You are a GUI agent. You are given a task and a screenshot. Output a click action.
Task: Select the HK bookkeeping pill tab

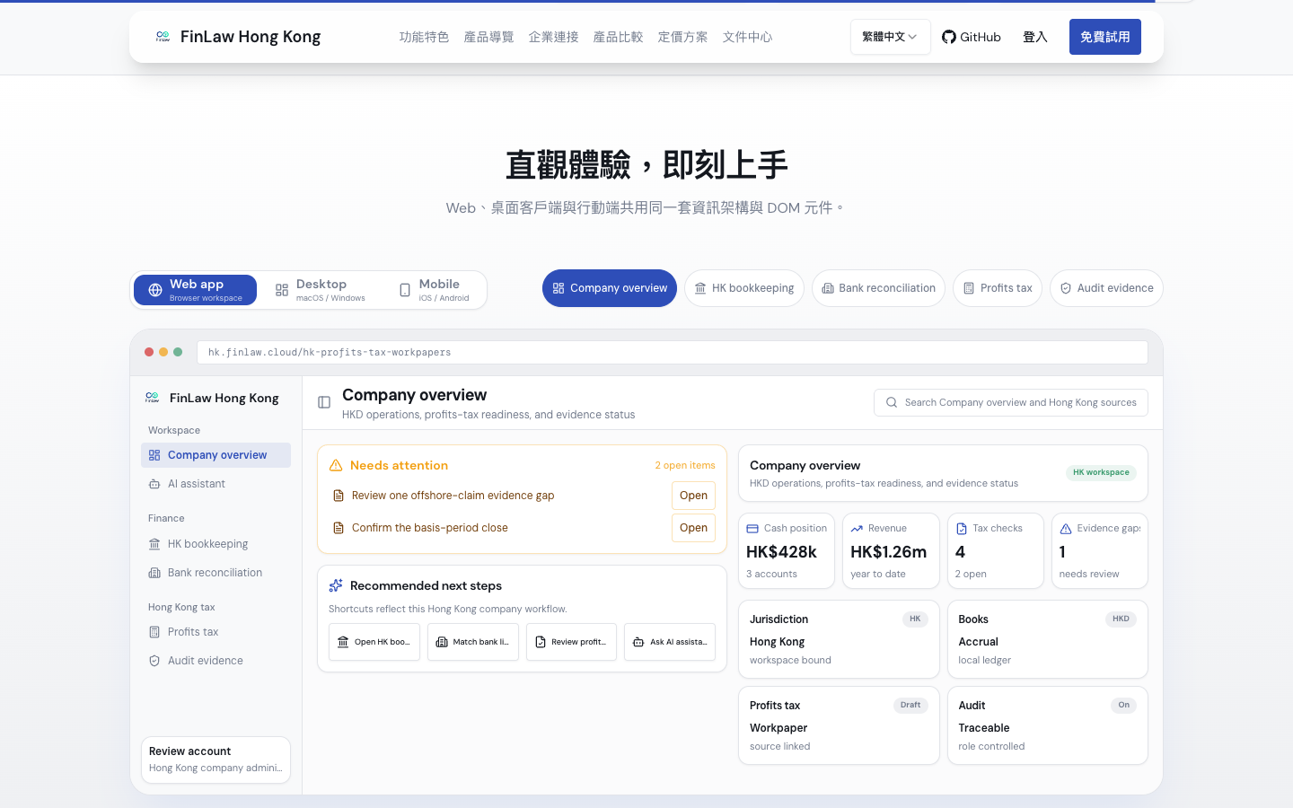pos(744,288)
